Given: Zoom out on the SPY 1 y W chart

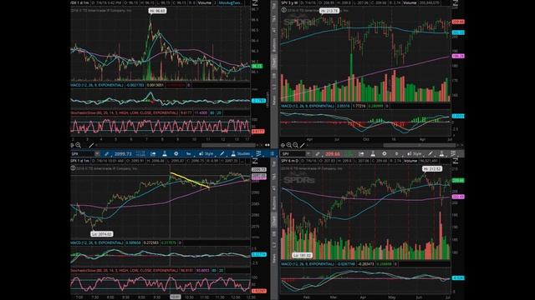Looking at the screenshot, I should 295,145.
